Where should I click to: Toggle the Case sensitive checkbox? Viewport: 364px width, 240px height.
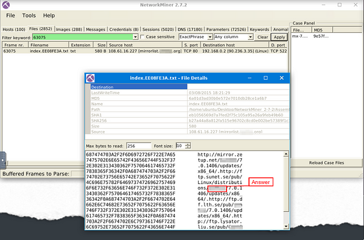point(142,37)
